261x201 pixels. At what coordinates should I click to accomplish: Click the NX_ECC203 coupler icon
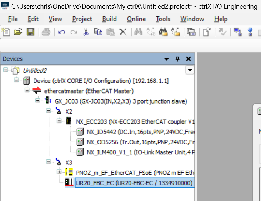[69, 121]
